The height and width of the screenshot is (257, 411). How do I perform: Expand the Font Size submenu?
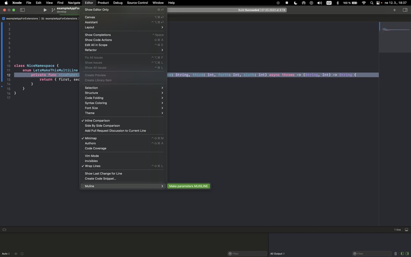tap(123, 108)
